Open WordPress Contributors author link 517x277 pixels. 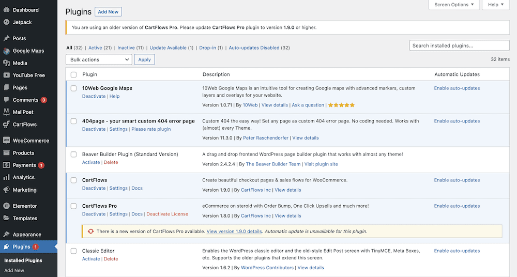267,267
